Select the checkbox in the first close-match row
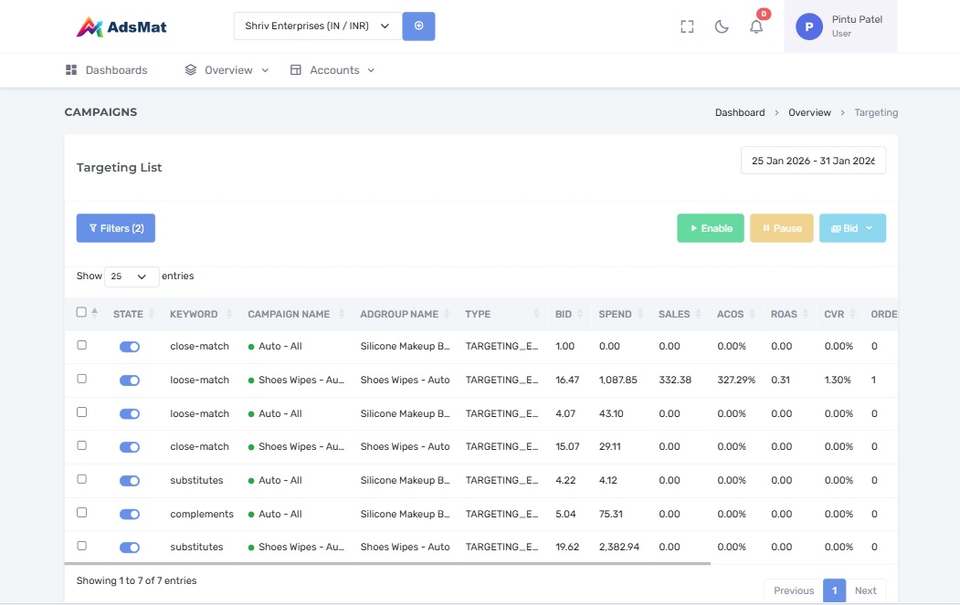 tap(81, 346)
